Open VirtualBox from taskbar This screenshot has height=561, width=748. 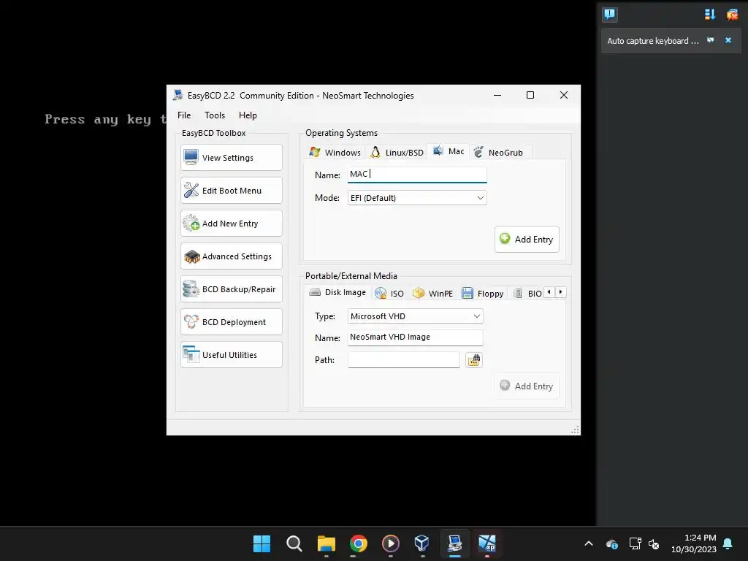tap(422, 543)
